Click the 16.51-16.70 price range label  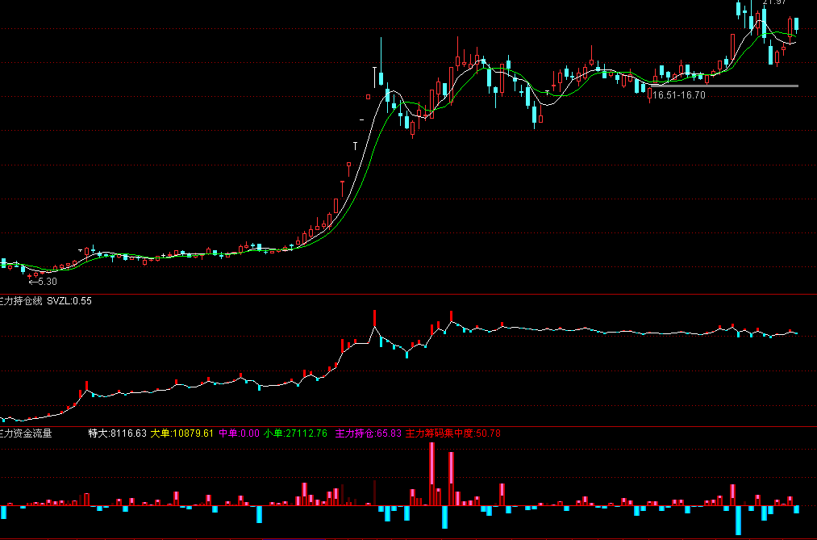pos(679,95)
